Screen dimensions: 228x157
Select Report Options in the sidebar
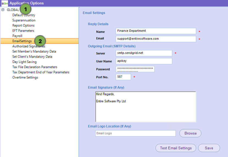click(23, 25)
